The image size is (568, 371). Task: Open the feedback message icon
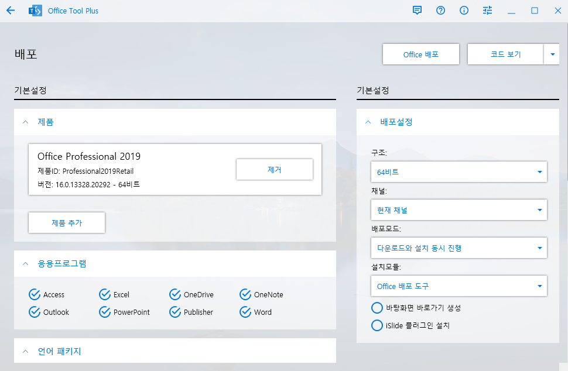click(417, 11)
